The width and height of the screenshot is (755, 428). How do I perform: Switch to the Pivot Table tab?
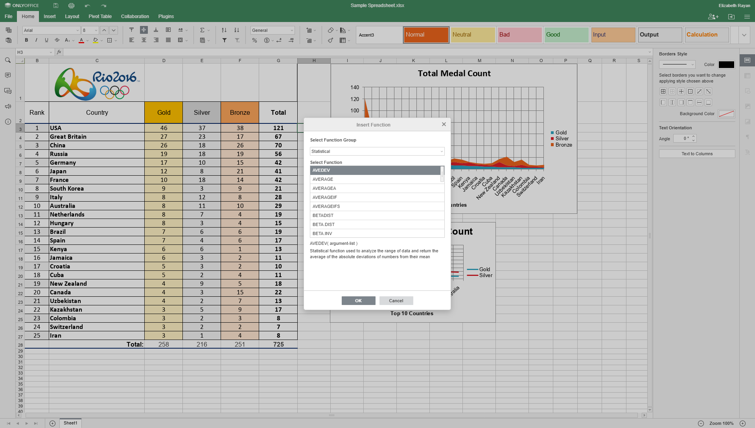(x=100, y=17)
